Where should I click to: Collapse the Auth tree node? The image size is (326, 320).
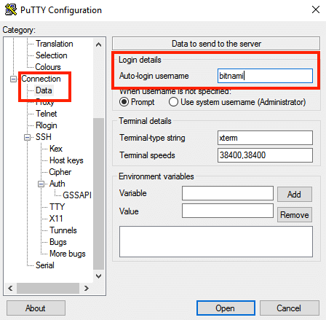point(41,184)
